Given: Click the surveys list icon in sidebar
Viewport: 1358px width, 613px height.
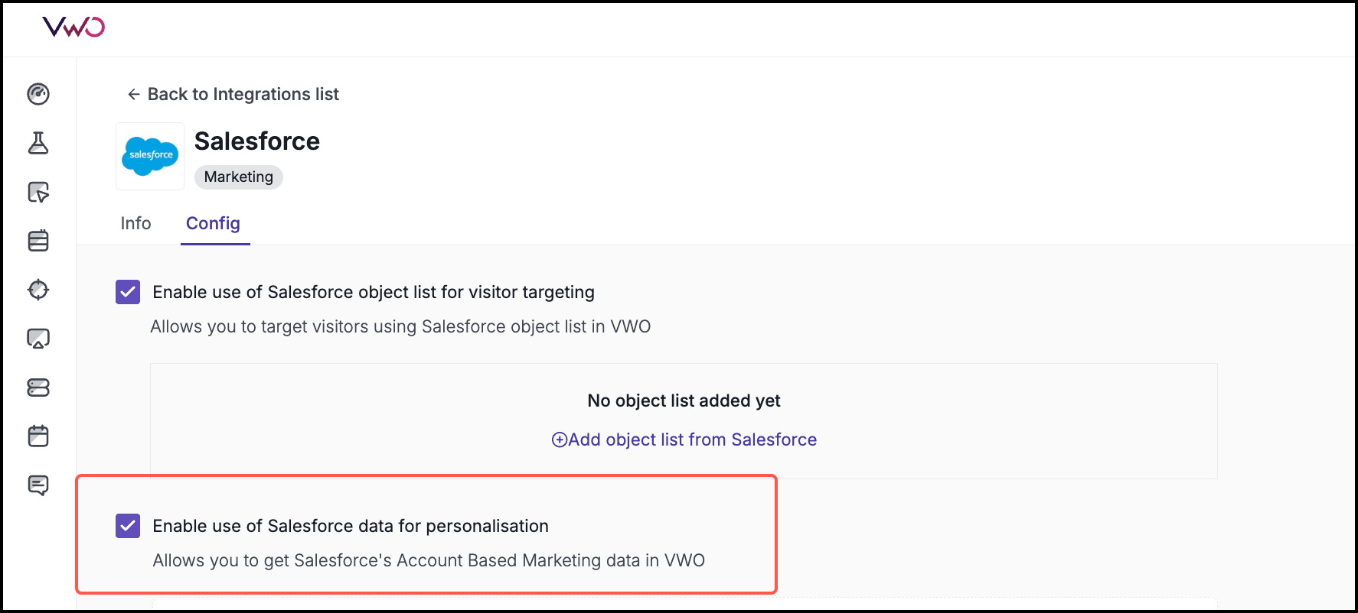Looking at the screenshot, I should click(x=38, y=241).
